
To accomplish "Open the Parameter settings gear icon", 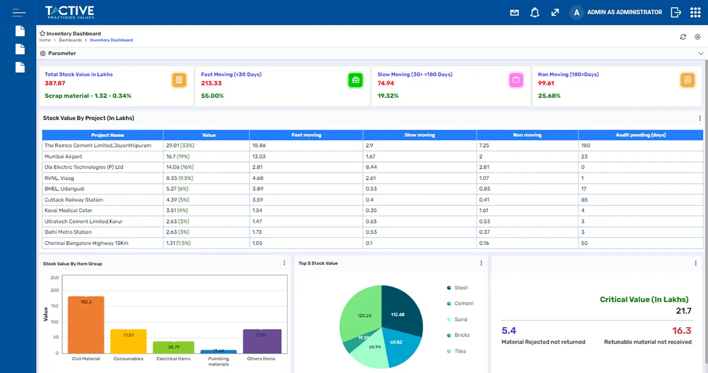I will (43, 53).
